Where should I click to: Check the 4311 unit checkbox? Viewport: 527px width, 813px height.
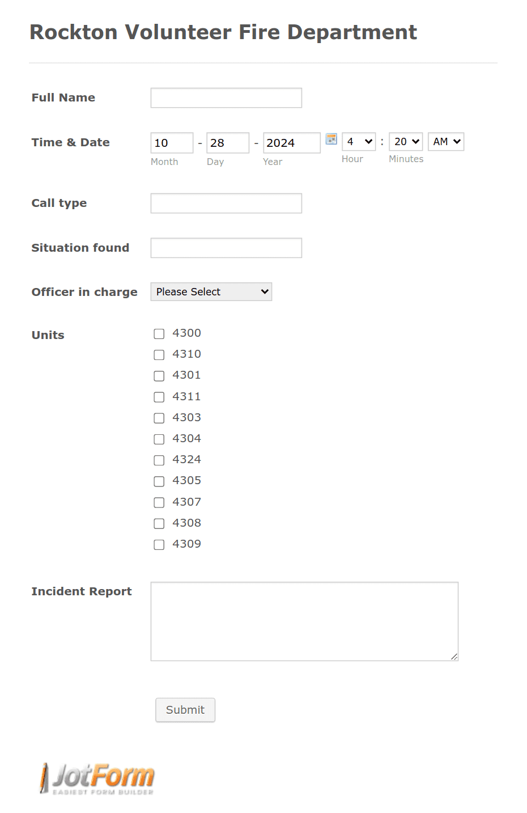(159, 397)
